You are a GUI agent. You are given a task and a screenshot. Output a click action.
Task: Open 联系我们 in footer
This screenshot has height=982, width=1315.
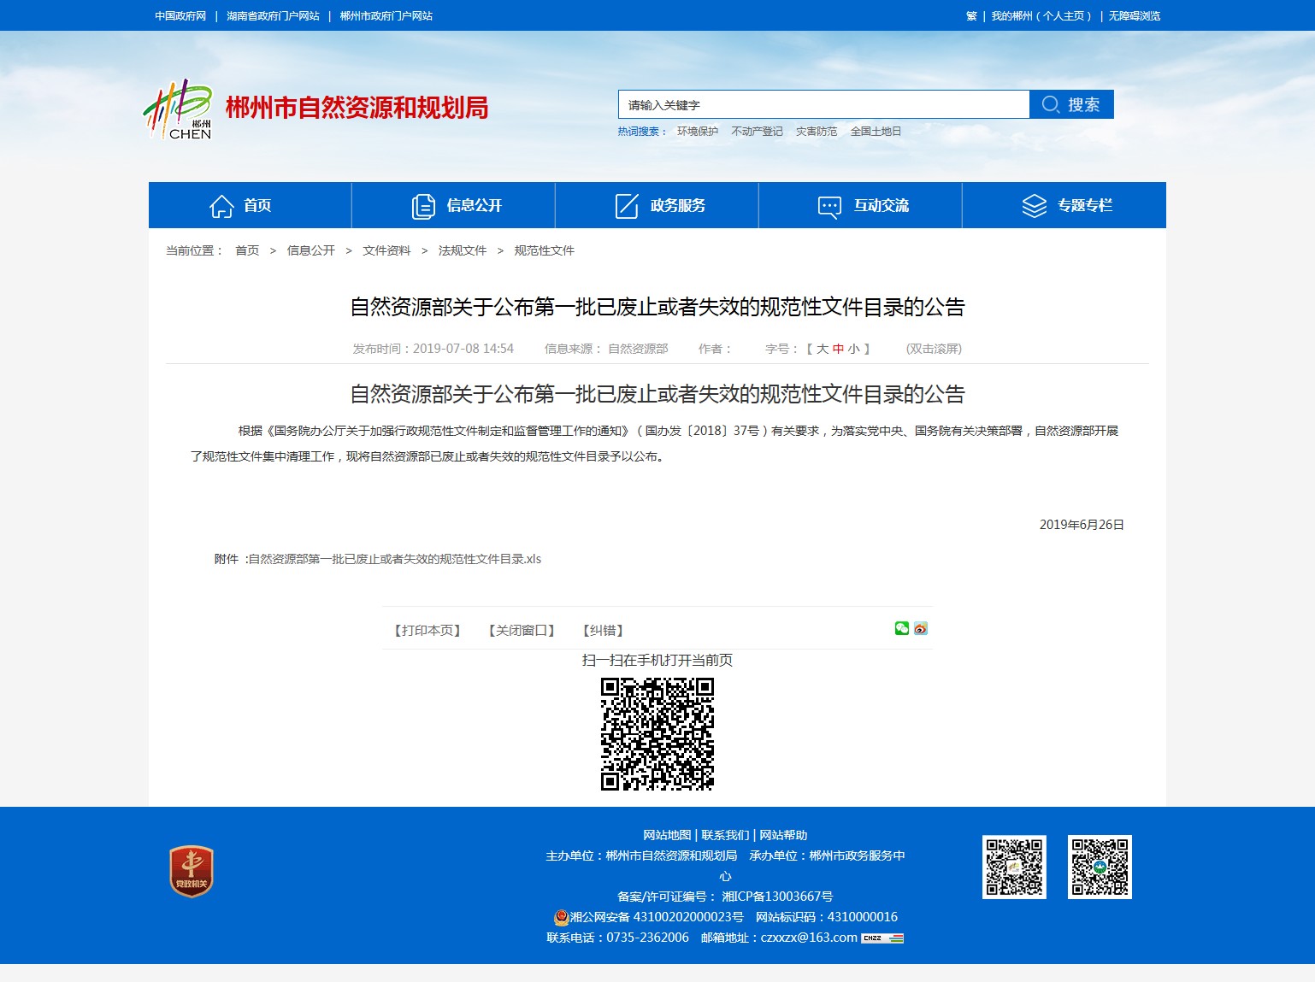tap(725, 835)
